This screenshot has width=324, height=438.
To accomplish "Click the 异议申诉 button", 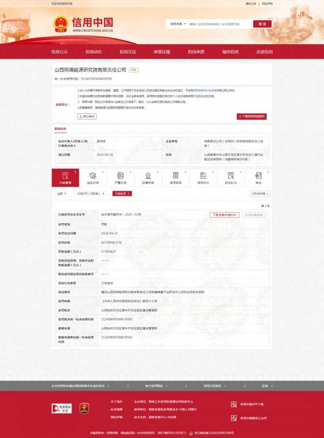I will (87, 116).
